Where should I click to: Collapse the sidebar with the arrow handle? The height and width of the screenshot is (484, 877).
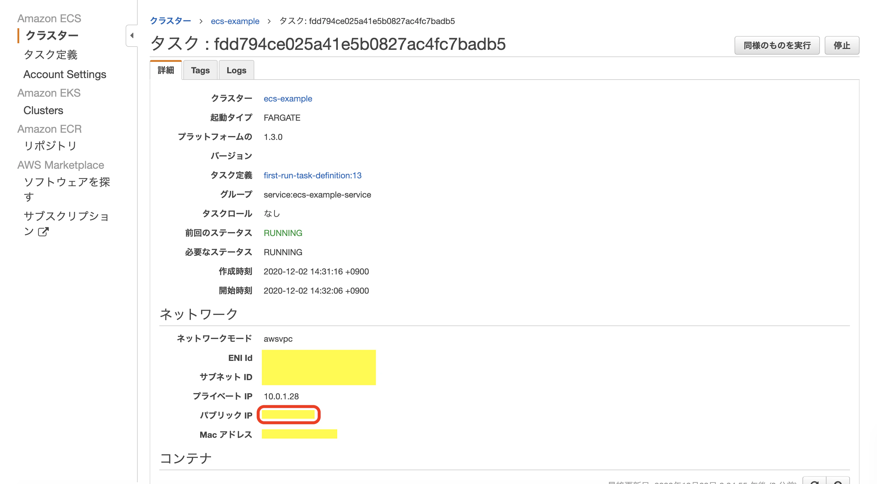pos(132,35)
